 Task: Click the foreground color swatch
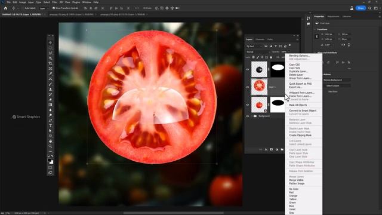pyautogui.click(x=50, y=160)
